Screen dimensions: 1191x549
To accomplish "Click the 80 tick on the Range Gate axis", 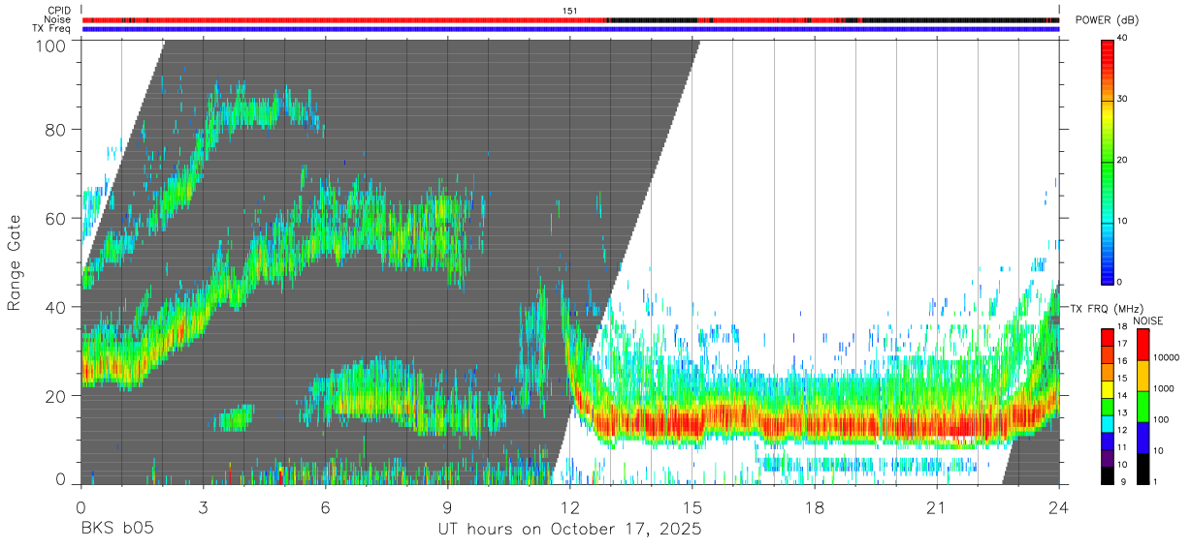I will pyautogui.click(x=56, y=130).
